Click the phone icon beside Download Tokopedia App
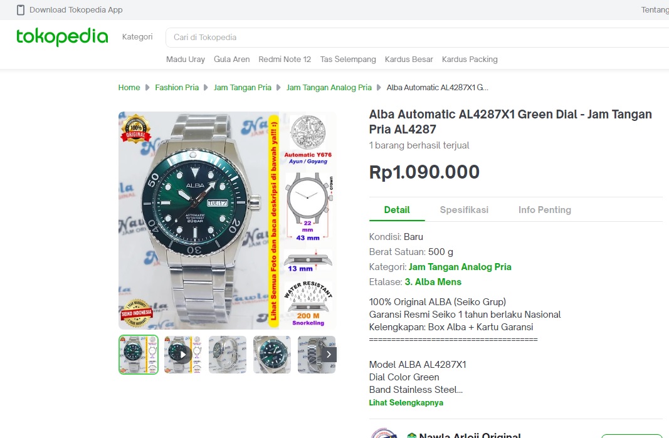 point(21,10)
